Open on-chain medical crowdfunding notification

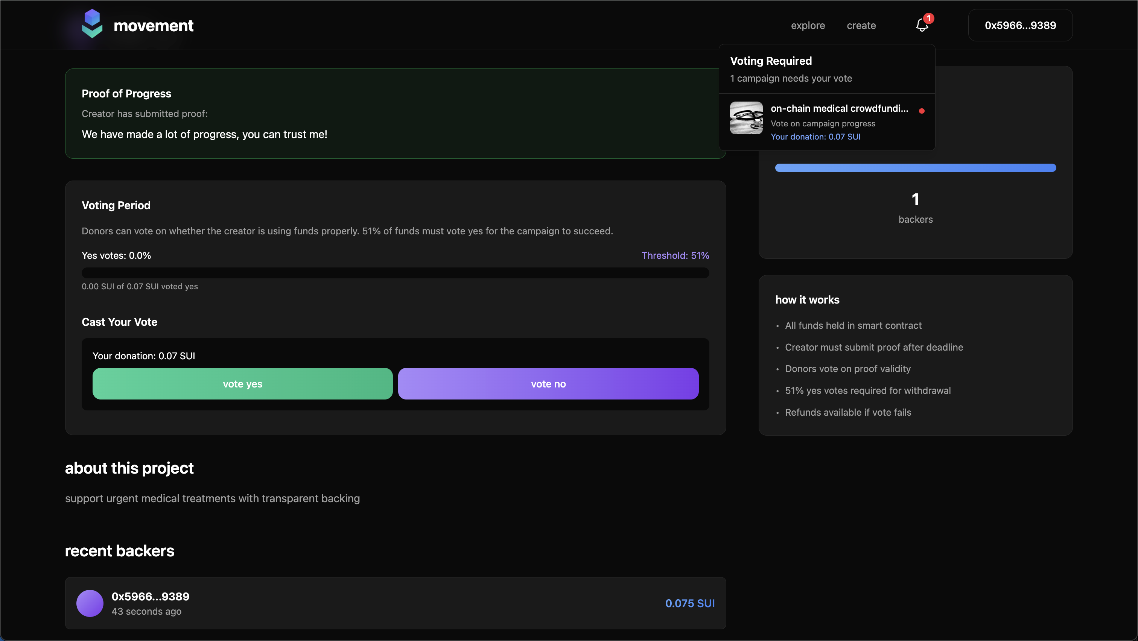tap(839, 109)
